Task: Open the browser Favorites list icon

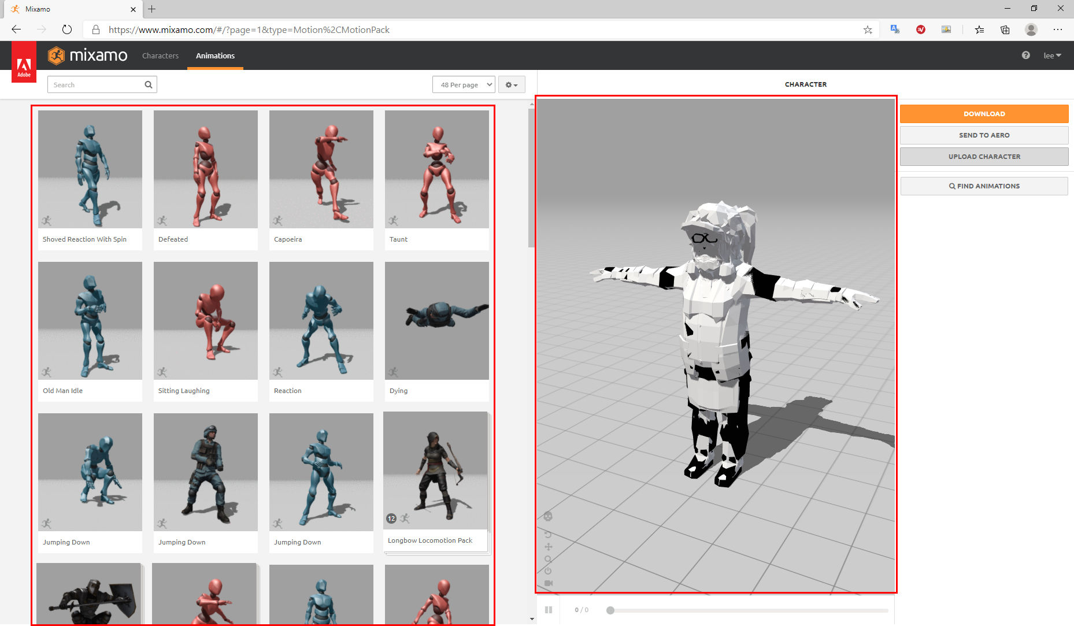Action: [x=979, y=29]
